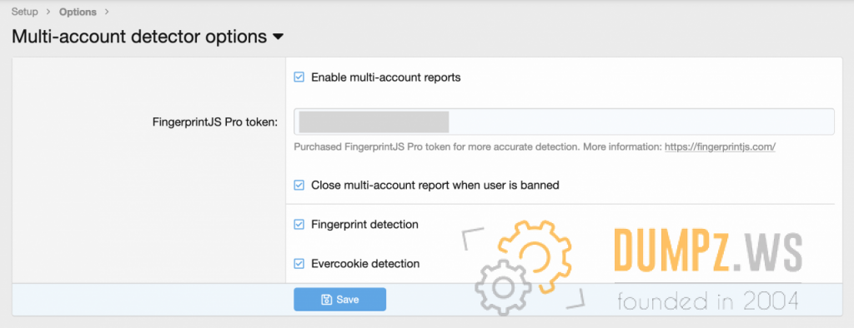Click the founded in 2004 watermark text

708,301
